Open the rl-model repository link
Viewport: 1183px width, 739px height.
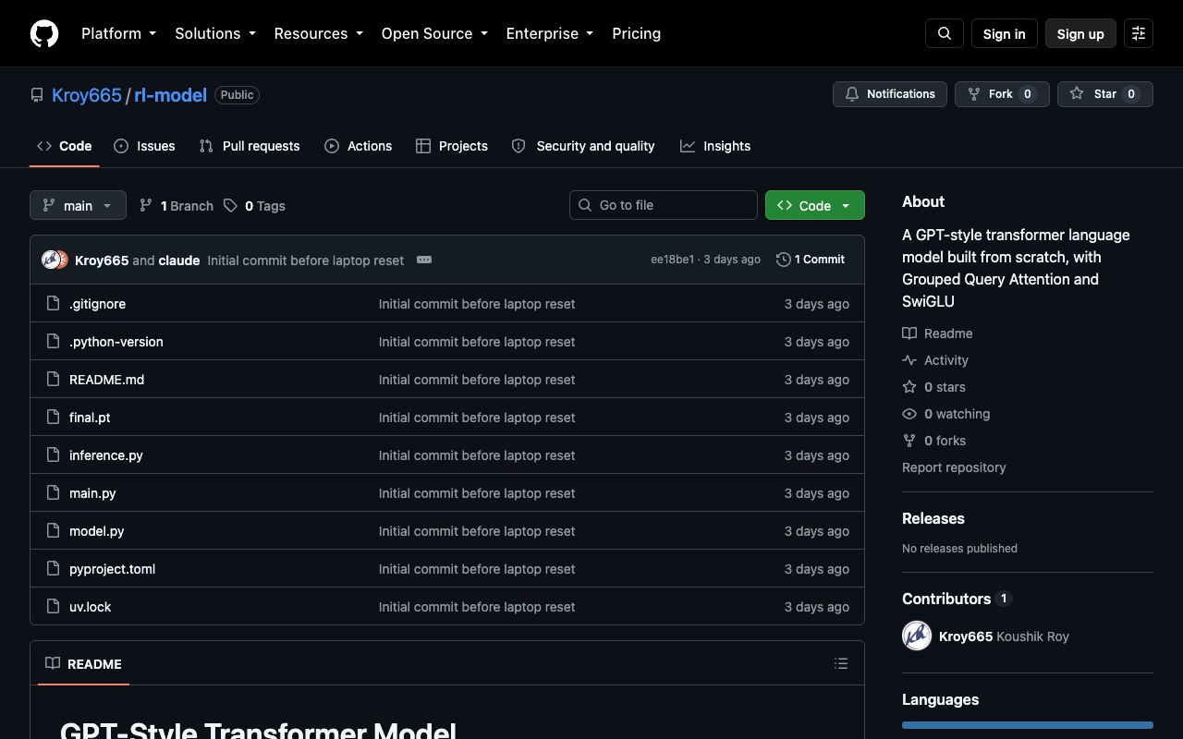coord(170,95)
